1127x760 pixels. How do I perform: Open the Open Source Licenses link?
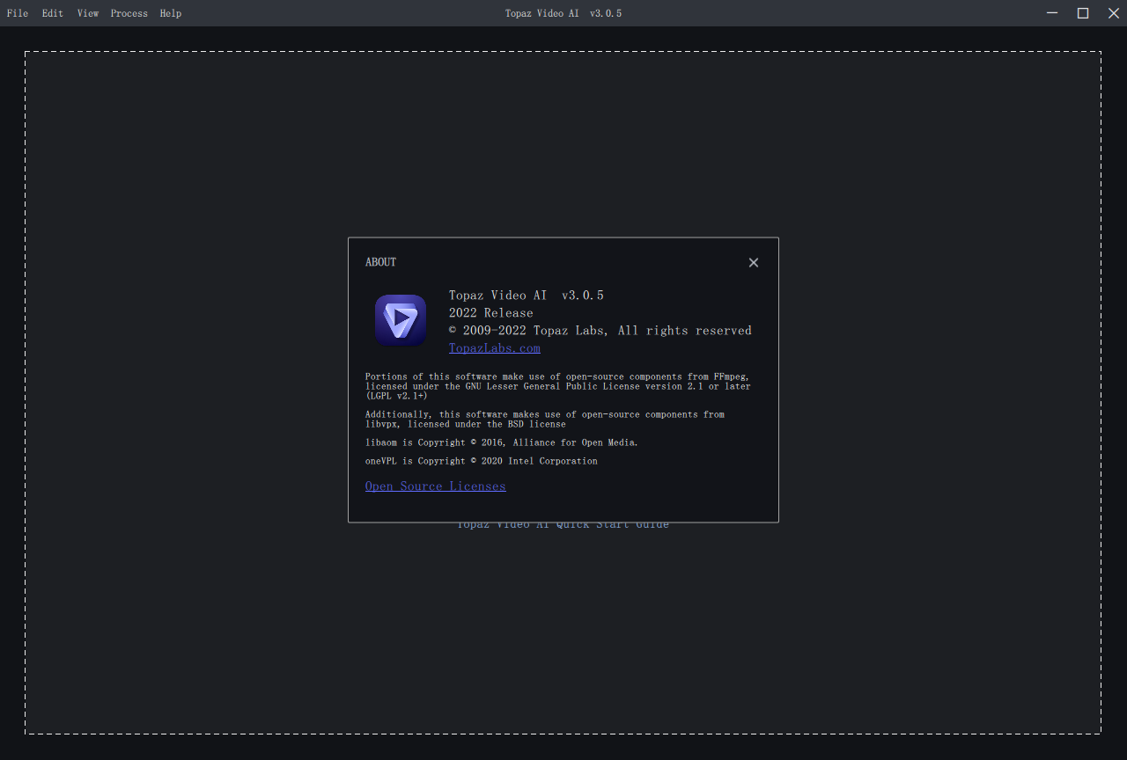436,486
